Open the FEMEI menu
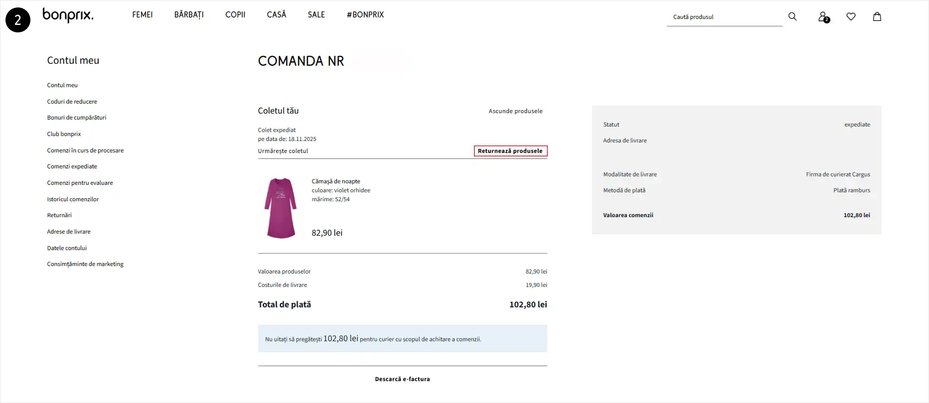Viewport: 929px width, 403px height. point(143,15)
